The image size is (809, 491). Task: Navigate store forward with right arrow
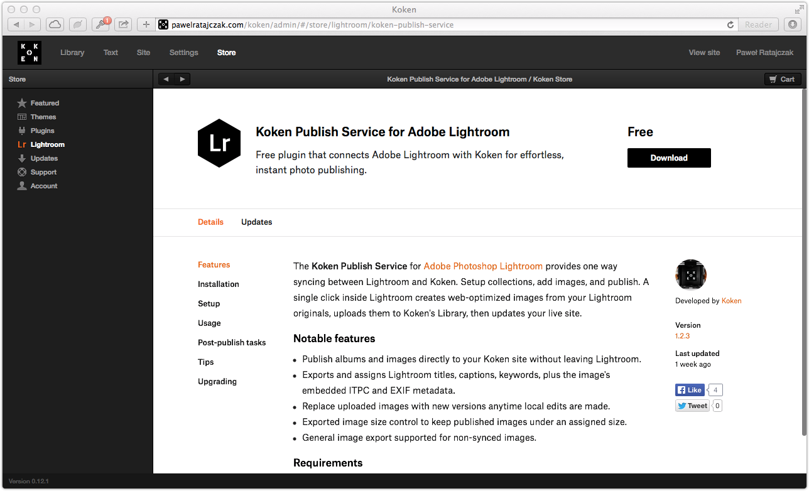point(182,79)
